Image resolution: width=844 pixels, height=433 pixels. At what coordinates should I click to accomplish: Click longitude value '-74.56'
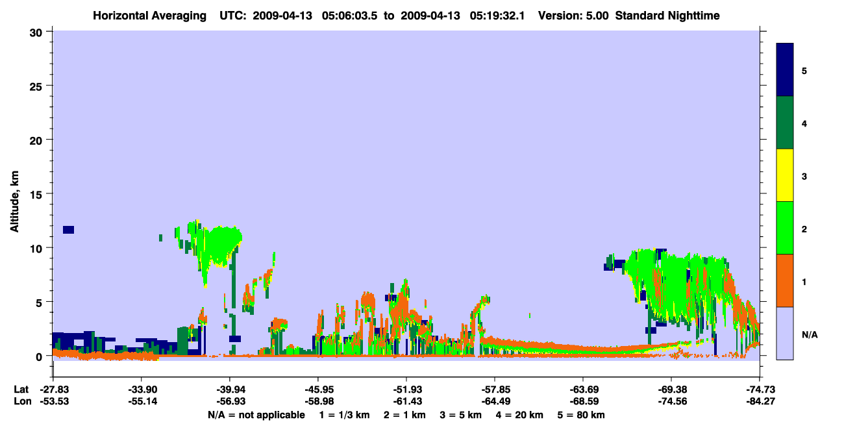pyautogui.click(x=671, y=402)
